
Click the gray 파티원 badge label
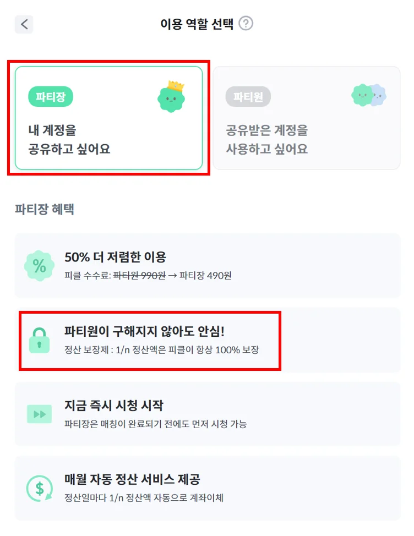pyautogui.click(x=248, y=97)
